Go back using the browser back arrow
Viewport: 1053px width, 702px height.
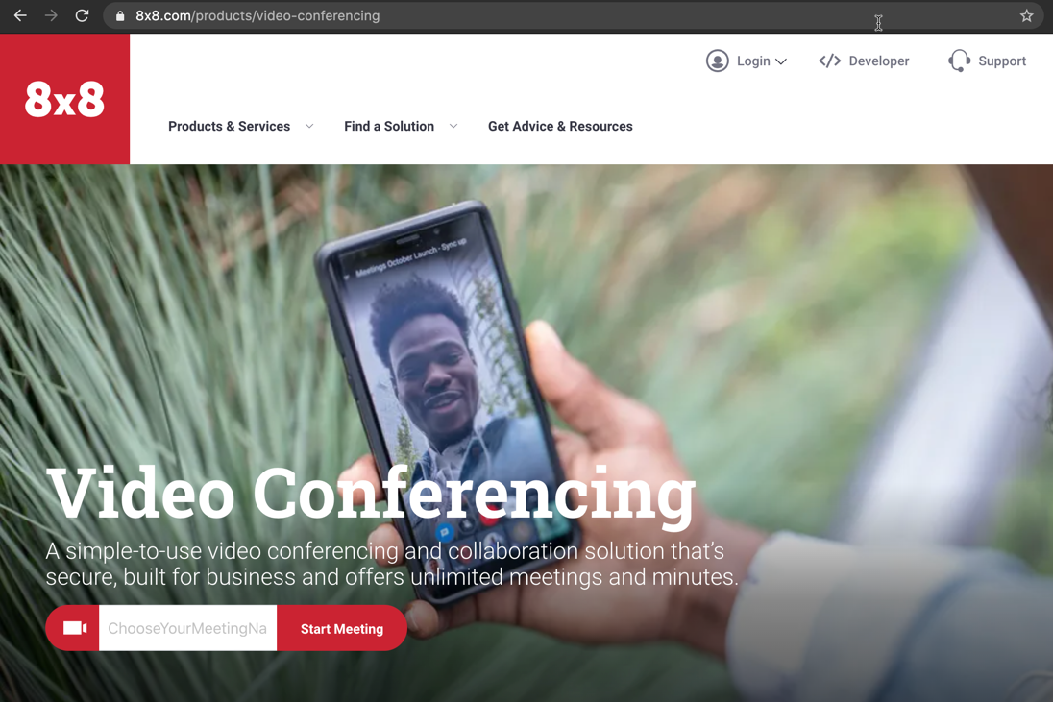[20, 15]
